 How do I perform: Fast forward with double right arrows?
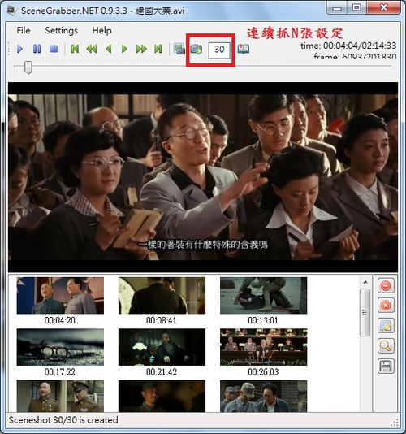141,49
